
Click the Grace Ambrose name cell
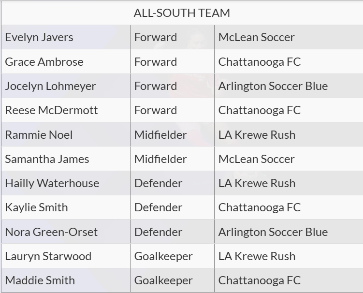(x=44, y=62)
